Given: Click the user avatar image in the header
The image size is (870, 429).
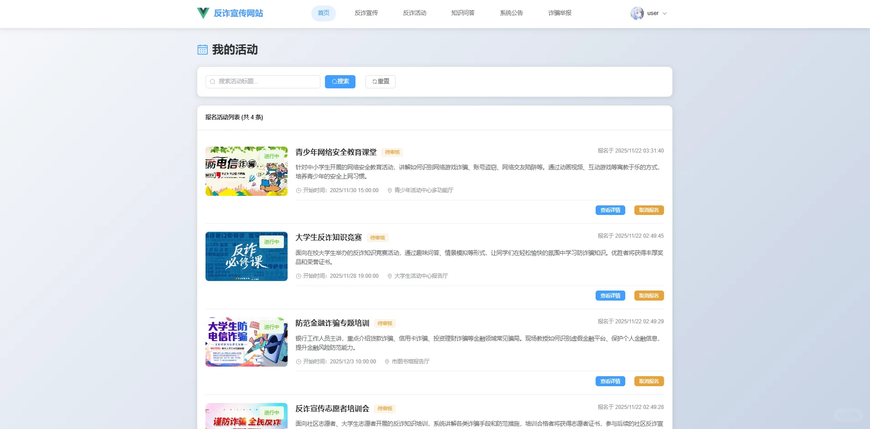Looking at the screenshot, I should [x=638, y=13].
